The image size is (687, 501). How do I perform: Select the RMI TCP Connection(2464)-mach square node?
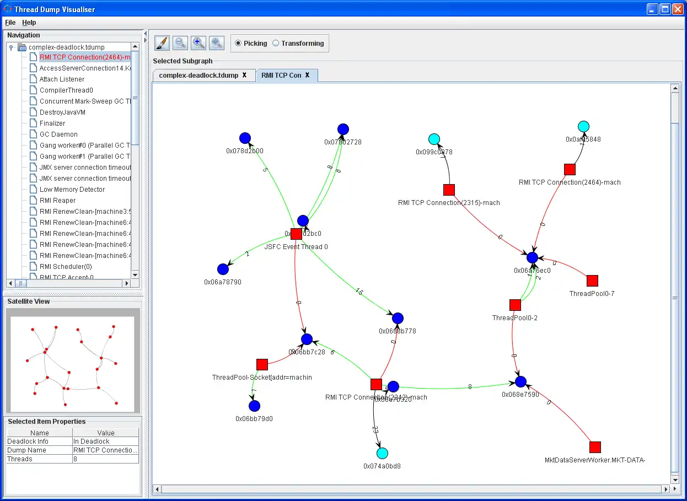click(570, 169)
